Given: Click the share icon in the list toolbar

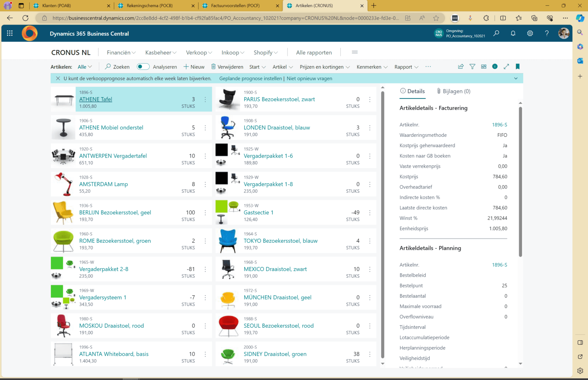Looking at the screenshot, I should 461,66.
